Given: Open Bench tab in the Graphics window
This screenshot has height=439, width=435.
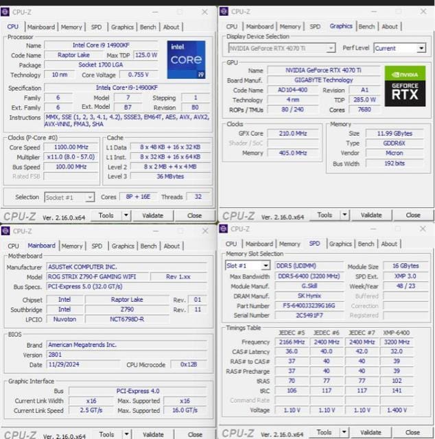Looking at the screenshot, I should [366, 27].
